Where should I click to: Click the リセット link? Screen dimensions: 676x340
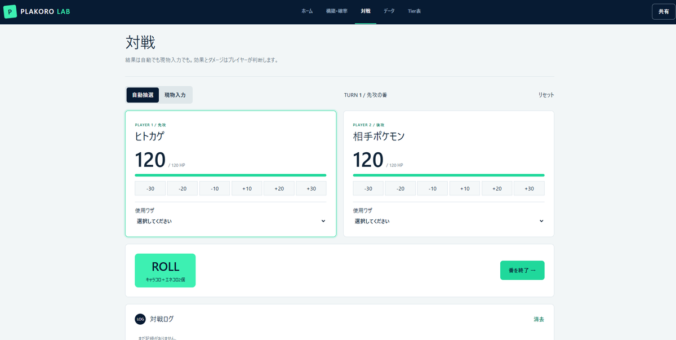[x=546, y=95]
